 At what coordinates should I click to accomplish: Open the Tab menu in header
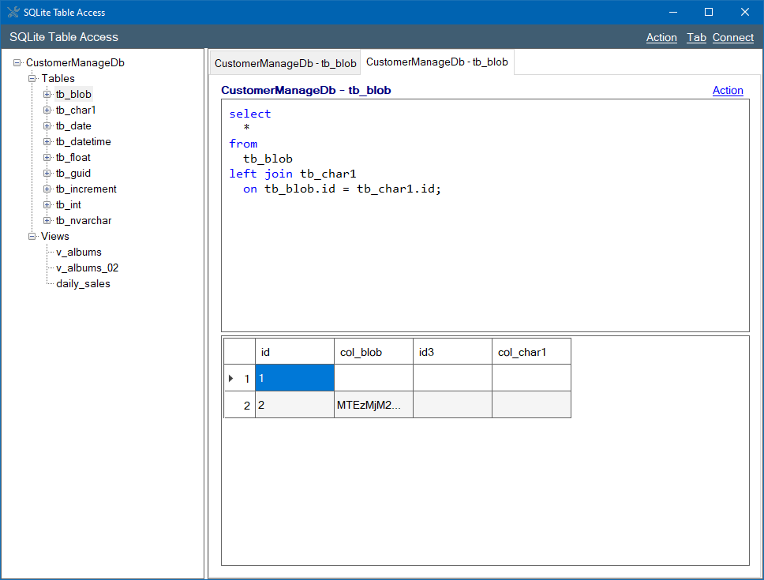696,38
